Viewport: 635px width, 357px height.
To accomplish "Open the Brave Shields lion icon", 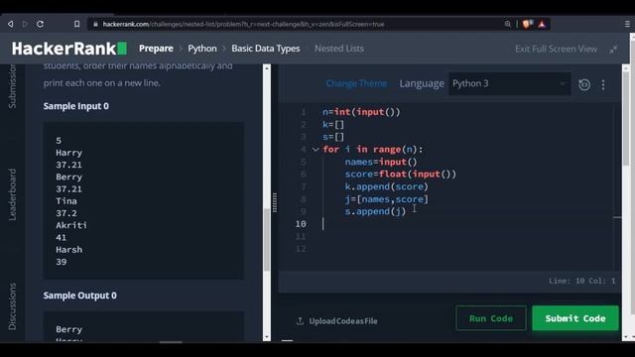I will click(527, 24).
